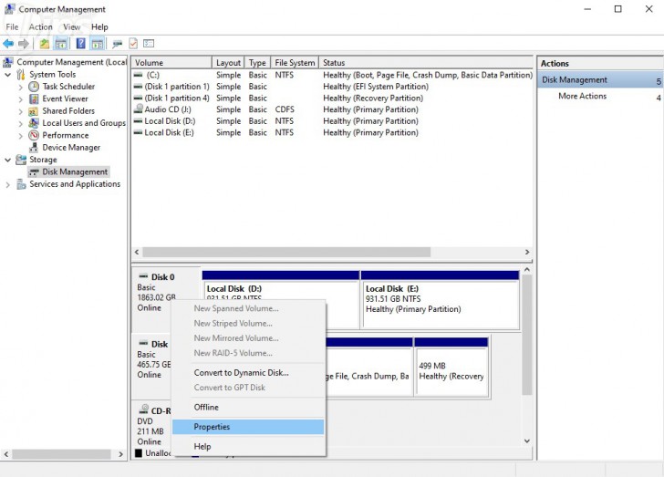Image resolution: width=664 pixels, height=477 pixels.
Task: Open the Help menu in menu bar
Action: [x=99, y=27]
